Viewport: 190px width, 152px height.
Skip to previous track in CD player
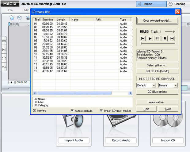pyautogui.click(x=143, y=38)
